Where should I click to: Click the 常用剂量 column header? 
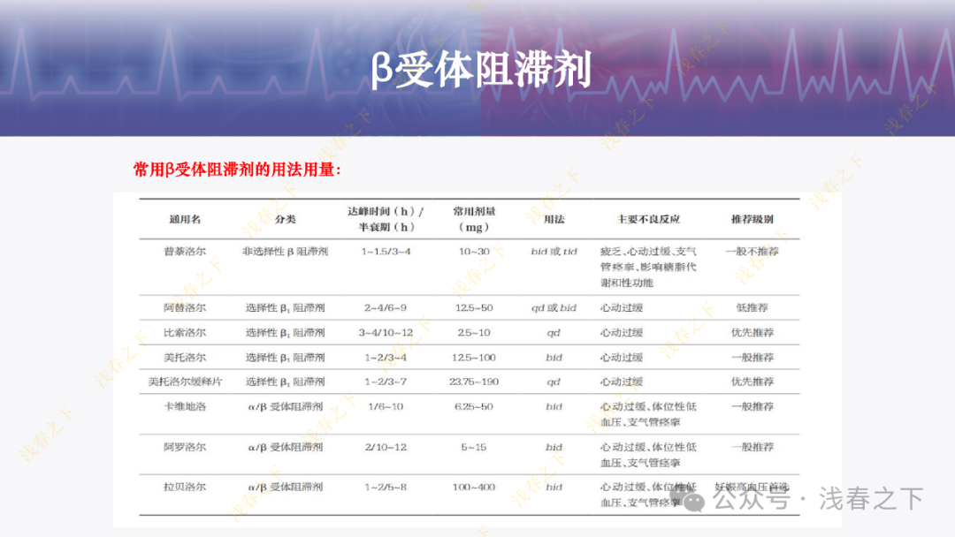(x=474, y=220)
